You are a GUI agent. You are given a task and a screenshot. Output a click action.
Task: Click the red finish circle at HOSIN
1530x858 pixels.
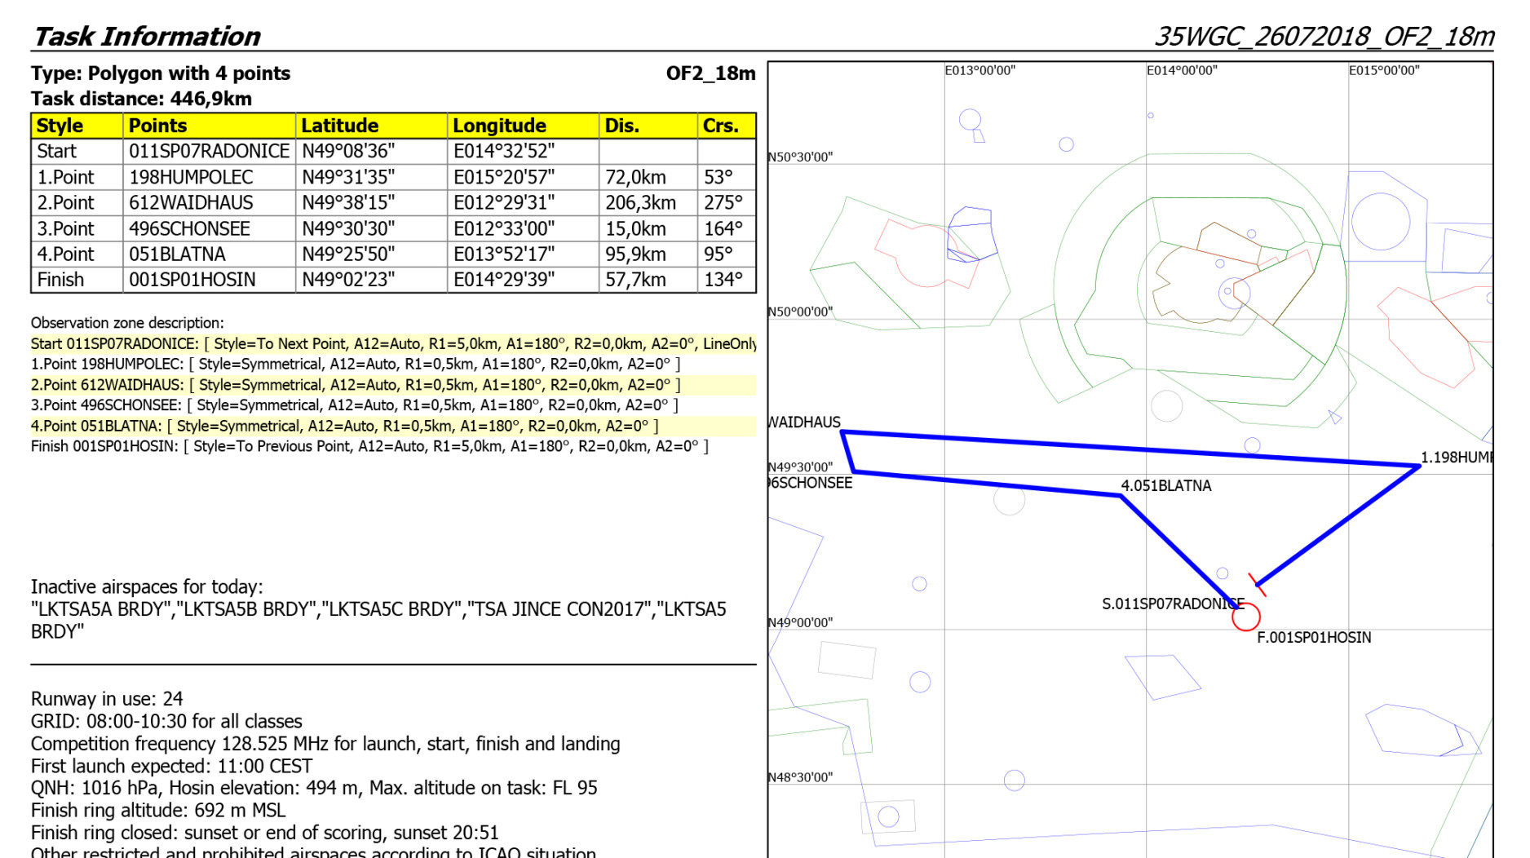click(x=1245, y=617)
